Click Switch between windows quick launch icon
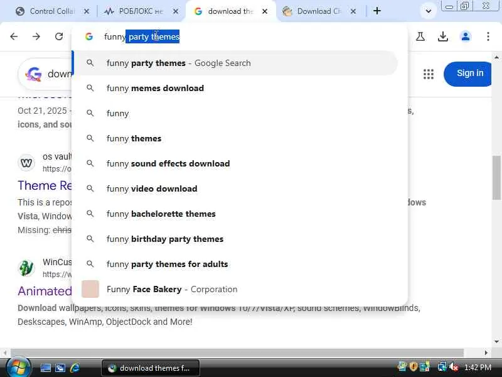Screen dimensions: 502x377 (x=60, y=368)
